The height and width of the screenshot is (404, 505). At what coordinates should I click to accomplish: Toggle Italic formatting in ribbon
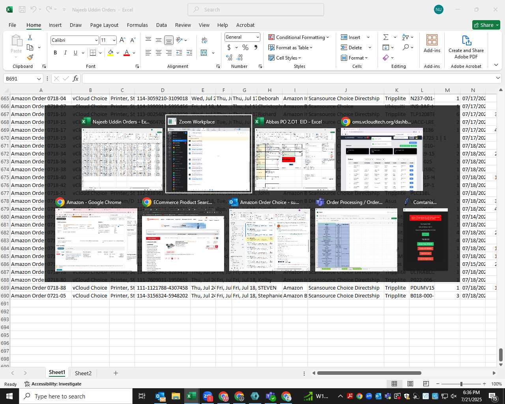click(x=65, y=53)
